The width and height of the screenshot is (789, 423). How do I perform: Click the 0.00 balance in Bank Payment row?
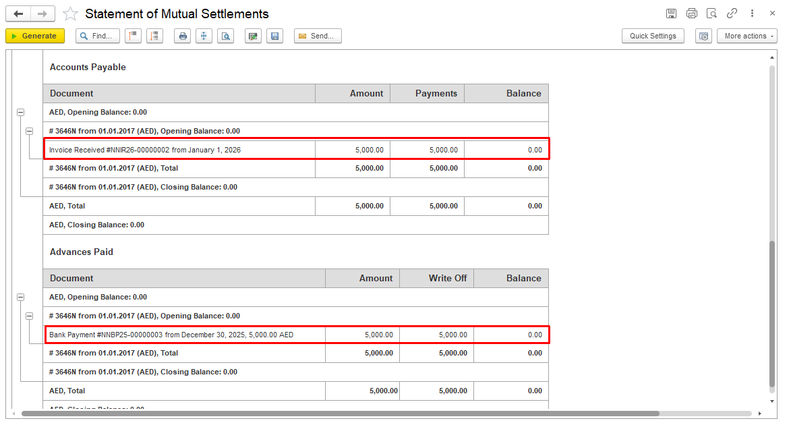[x=535, y=335]
